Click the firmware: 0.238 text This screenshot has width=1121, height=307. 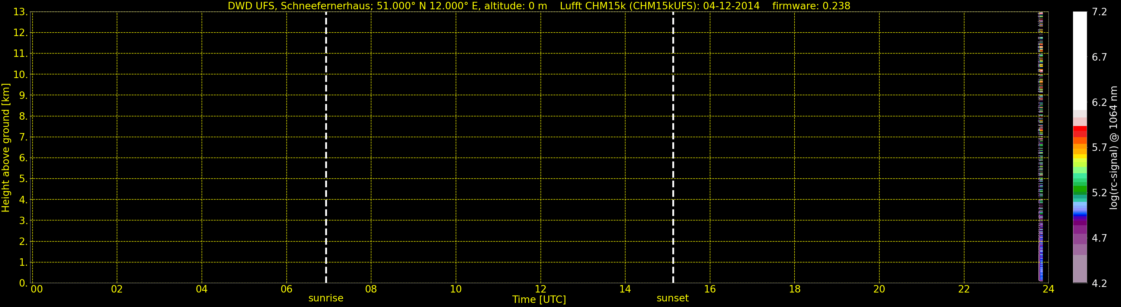[811, 6]
